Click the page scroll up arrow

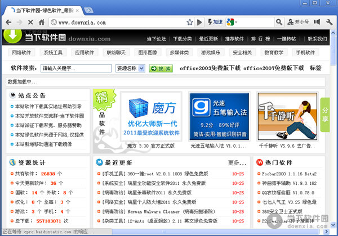pos(333,33)
